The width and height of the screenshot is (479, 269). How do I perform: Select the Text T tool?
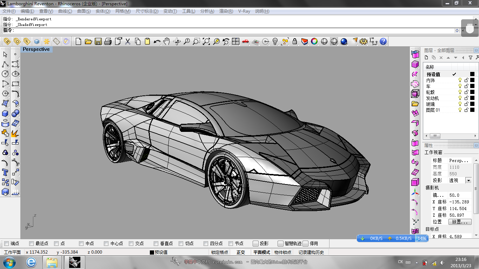tap(5, 172)
